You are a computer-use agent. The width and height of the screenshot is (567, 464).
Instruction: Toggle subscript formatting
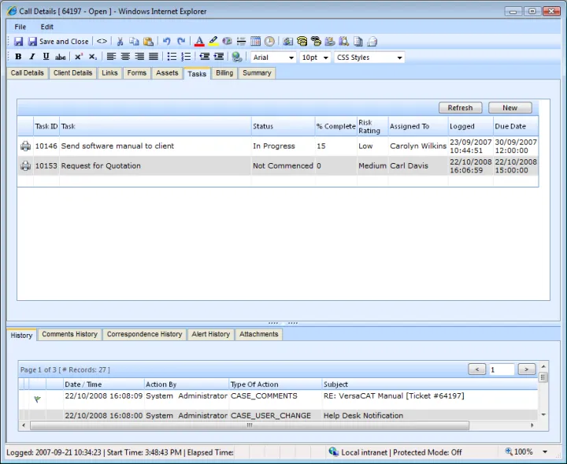tap(93, 57)
